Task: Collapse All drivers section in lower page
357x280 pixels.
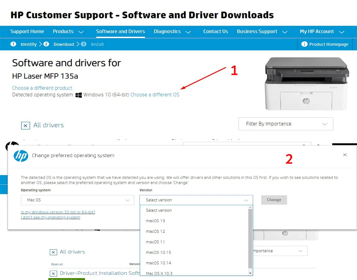Action: (53, 252)
